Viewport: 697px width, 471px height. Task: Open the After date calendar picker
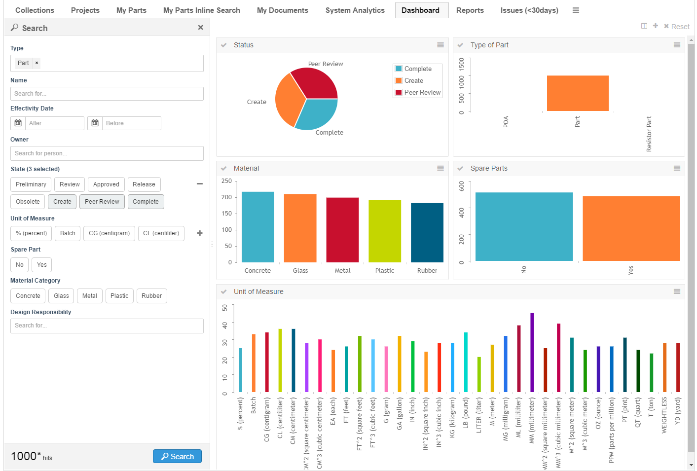point(18,123)
